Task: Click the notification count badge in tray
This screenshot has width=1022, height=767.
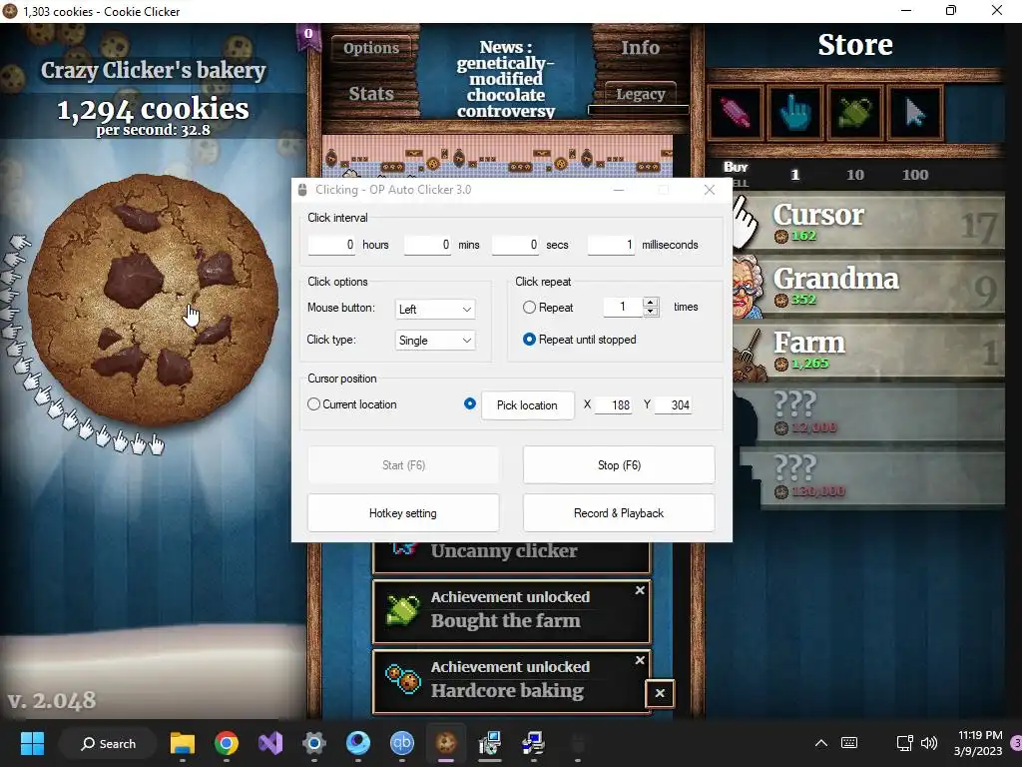Action: tap(1016, 743)
